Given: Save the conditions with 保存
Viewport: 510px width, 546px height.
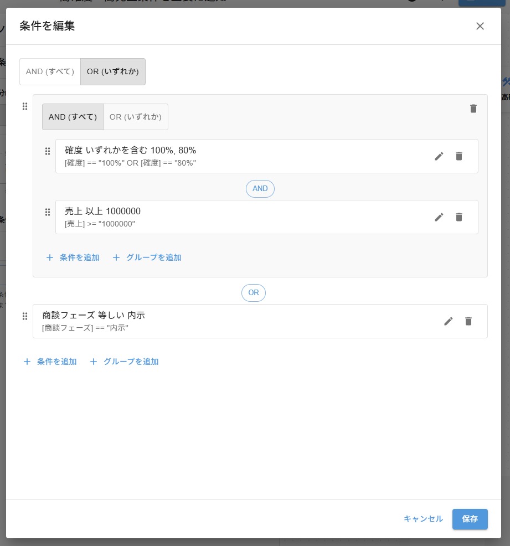Looking at the screenshot, I should click(470, 519).
